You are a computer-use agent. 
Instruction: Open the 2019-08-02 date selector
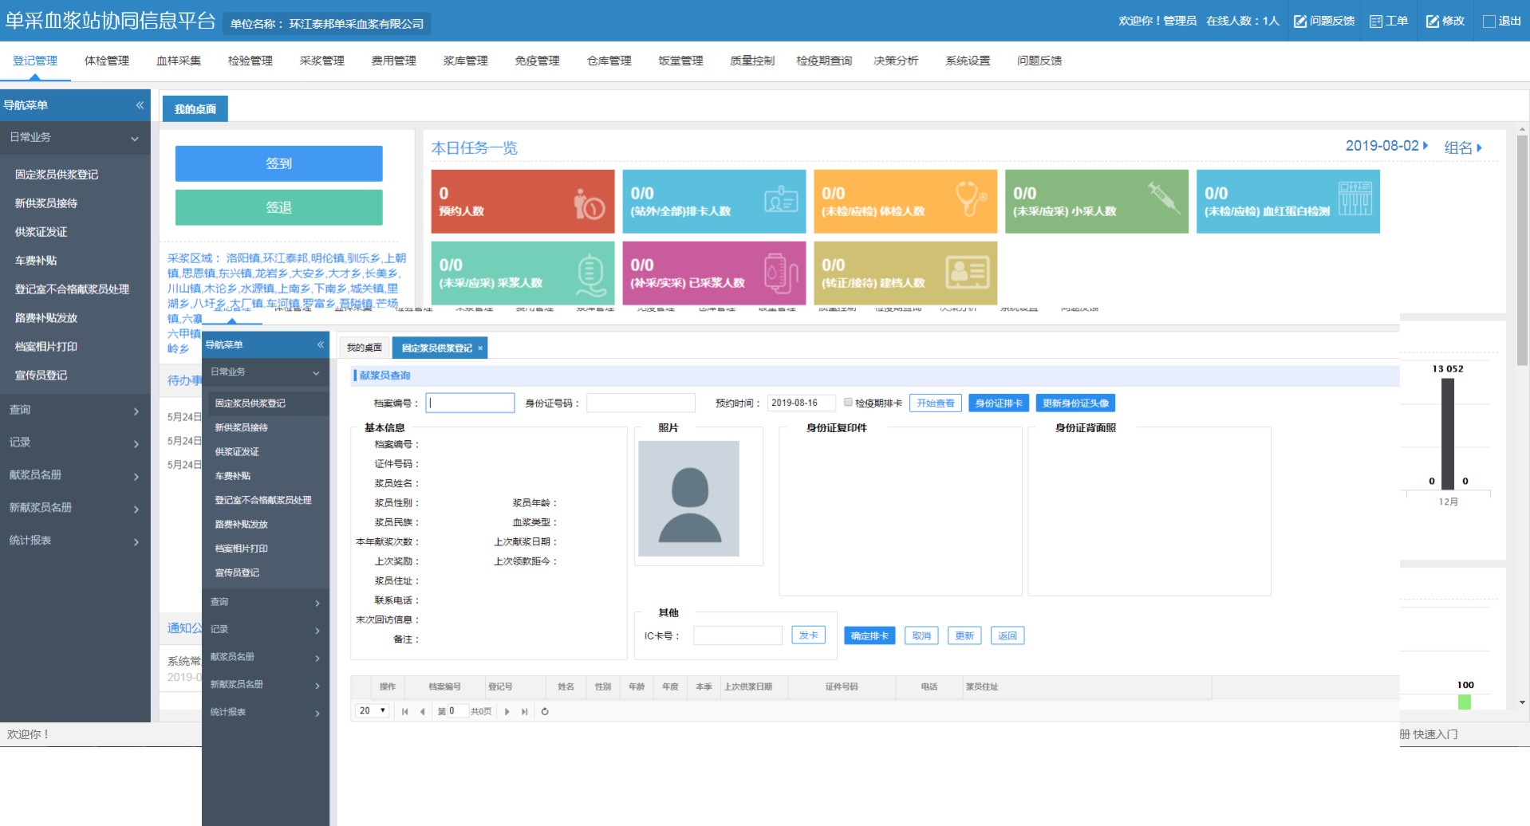tap(1386, 146)
